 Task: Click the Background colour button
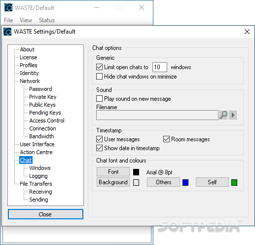[113, 182]
